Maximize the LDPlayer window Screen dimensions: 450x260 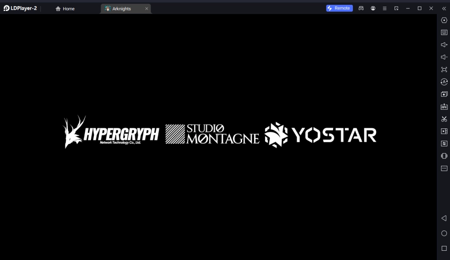pos(419,8)
